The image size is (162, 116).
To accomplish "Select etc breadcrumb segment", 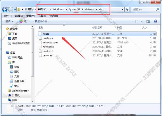I will tap(100, 9).
